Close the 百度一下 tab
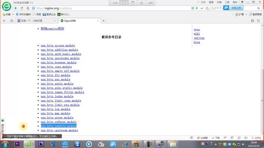The width and height of the screenshot is (264, 148). [55, 21]
